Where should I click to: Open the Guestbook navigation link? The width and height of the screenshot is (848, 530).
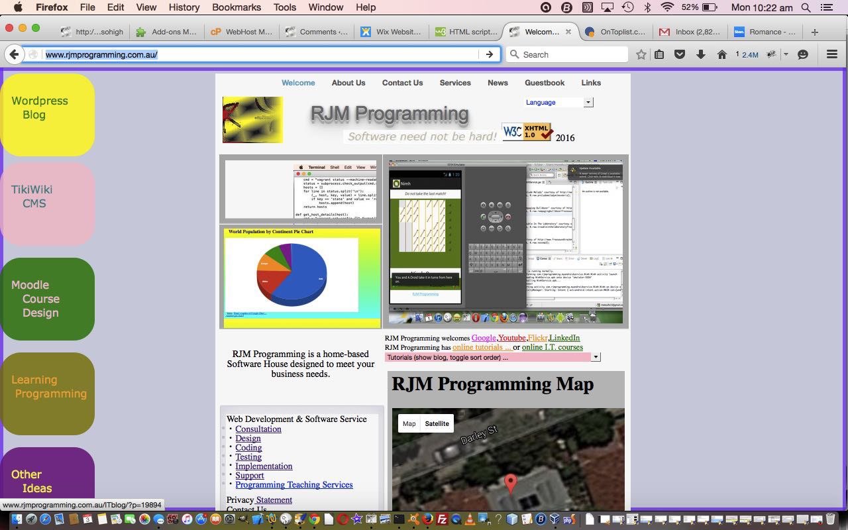click(x=545, y=83)
